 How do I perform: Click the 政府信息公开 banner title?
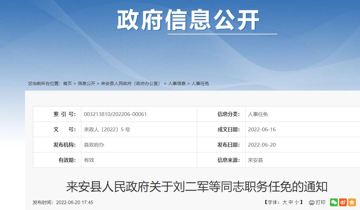point(188,20)
